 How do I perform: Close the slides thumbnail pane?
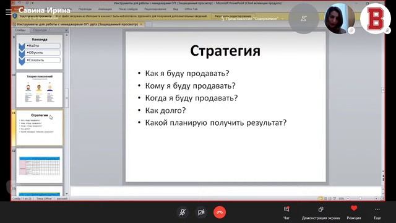(x=66, y=30)
